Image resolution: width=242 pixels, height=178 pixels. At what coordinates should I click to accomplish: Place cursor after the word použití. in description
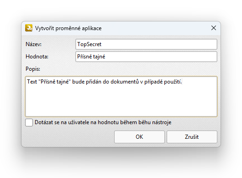point(182,82)
